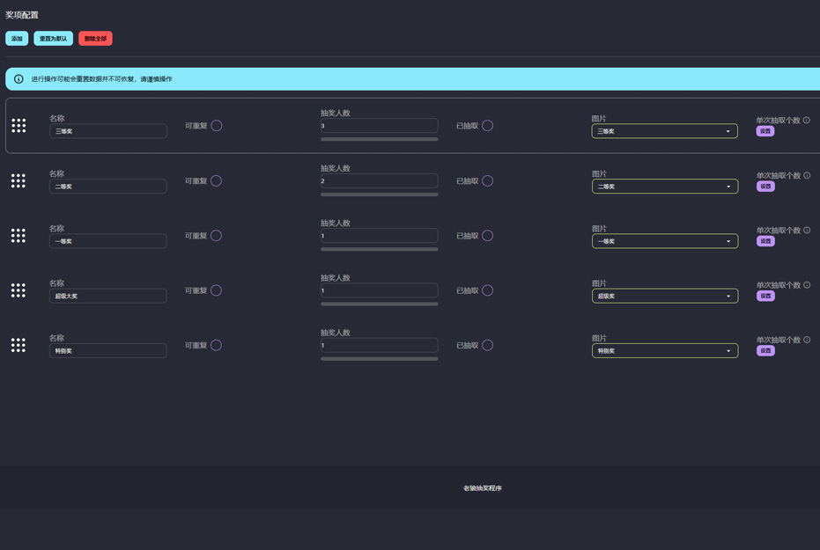
Task: Click 设置 button in the 二等奖 row
Action: [x=765, y=187]
